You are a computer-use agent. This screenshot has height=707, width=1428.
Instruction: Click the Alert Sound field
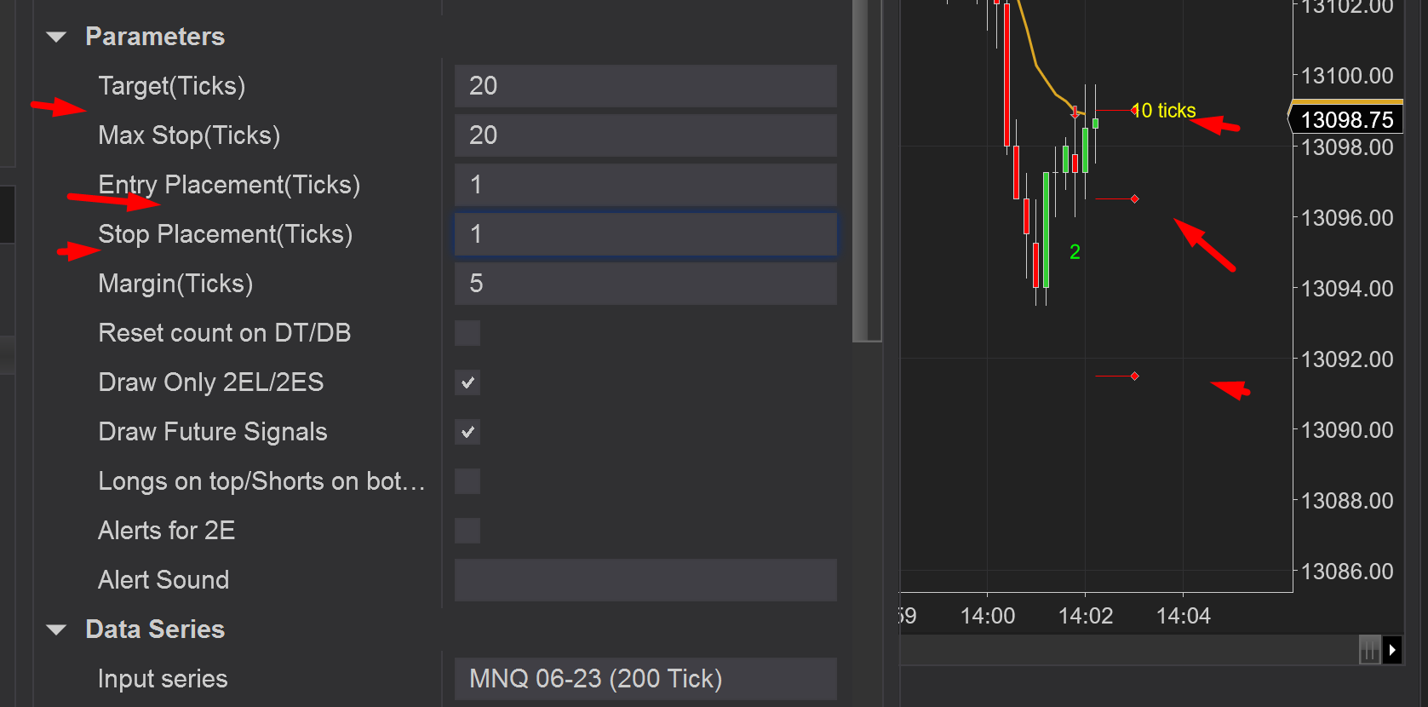645,580
